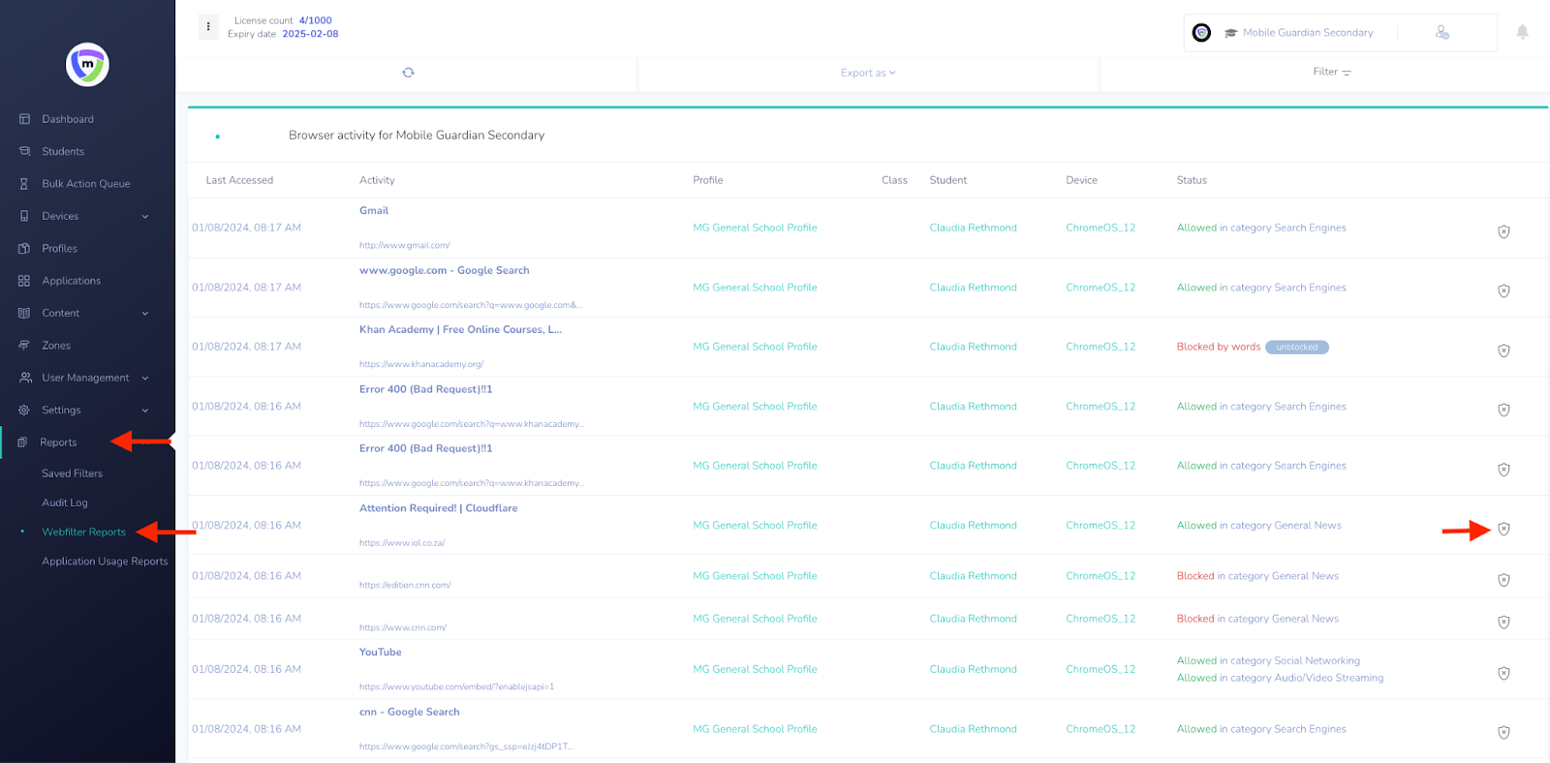Screen dimensions: 1550x763
Task: Toggle the unblocked badge on Khan Academy
Action: [x=1296, y=348]
